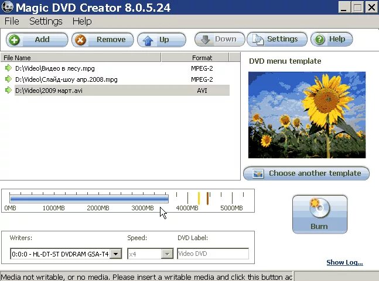This screenshot has height=281, width=379.
Task: Open the Settings menu in menu bar
Action: pos(46,21)
